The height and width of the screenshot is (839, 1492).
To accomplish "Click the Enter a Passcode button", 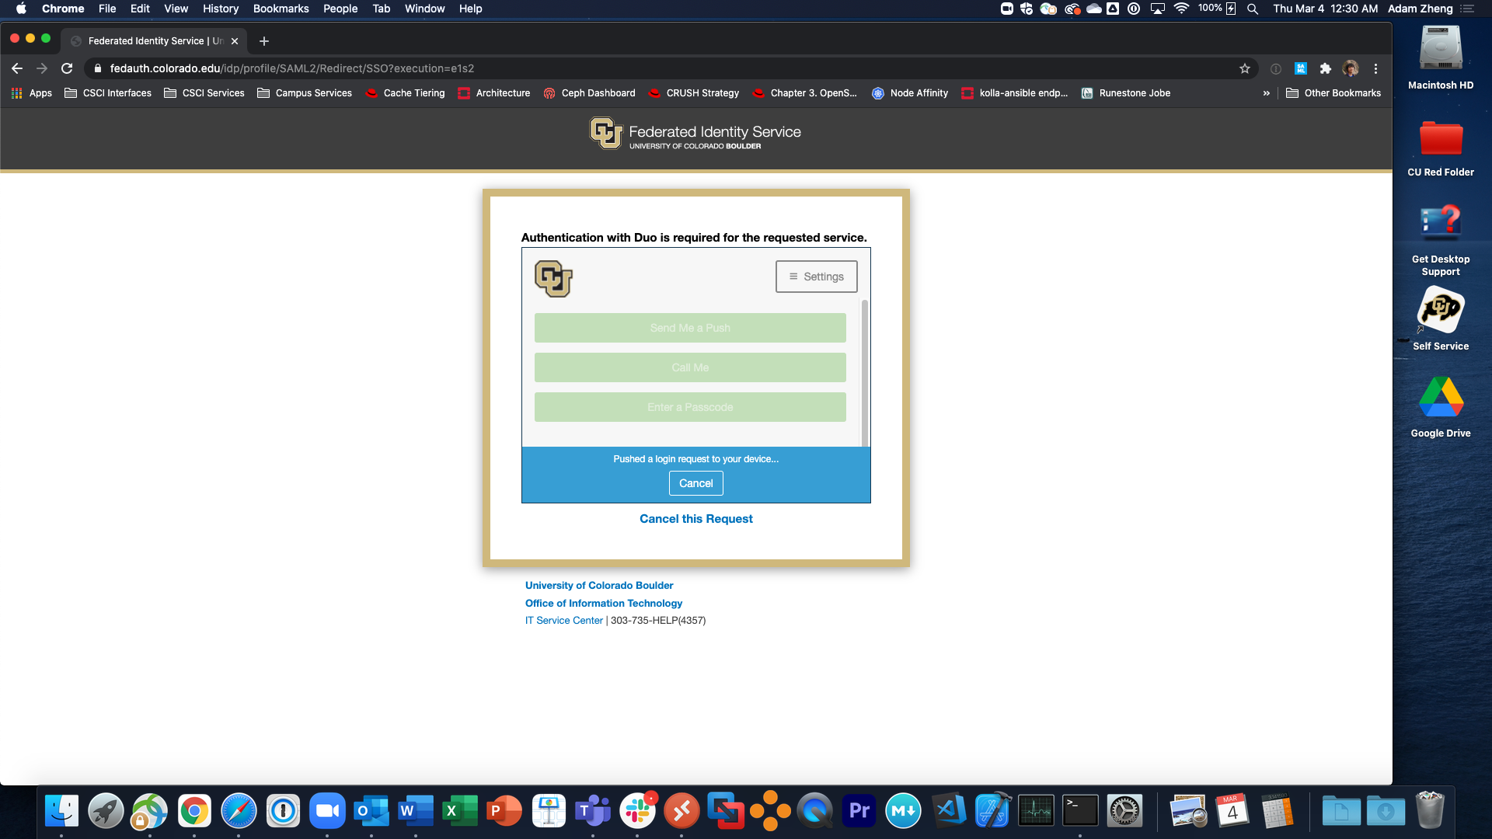I will pyautogui.click(x=690, y=407).
